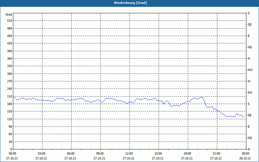Click the S compass label at 180 degrees
This screenshot has height=162, width=259.
(249, 104)
